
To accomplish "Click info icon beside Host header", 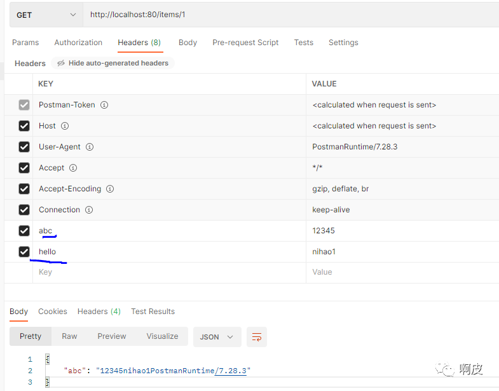I will pyautogui.click(x=65, y=126).
